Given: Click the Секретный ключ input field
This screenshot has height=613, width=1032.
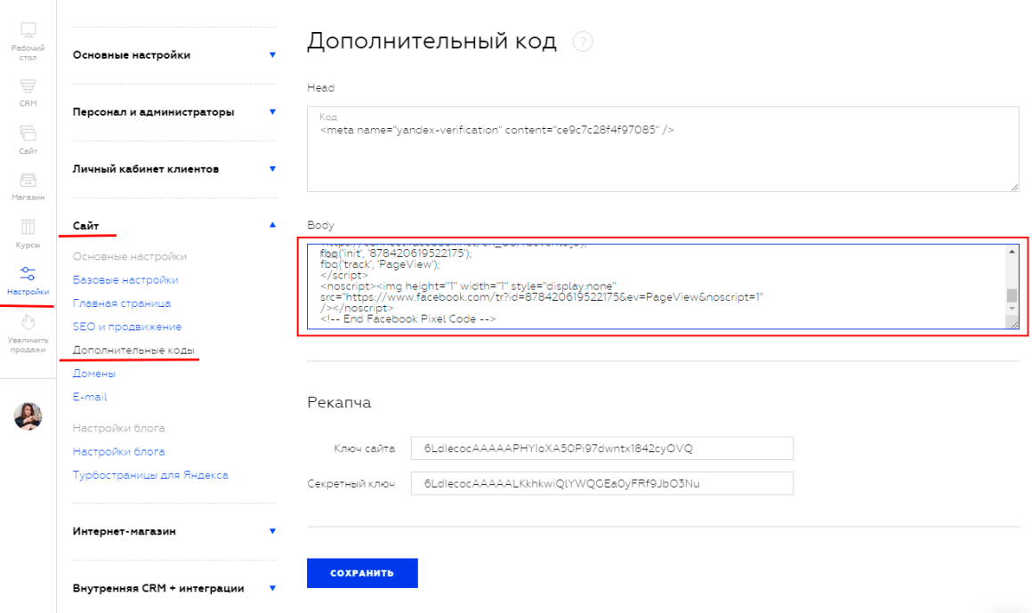Looking at the screenshot, I should (602, 483).
